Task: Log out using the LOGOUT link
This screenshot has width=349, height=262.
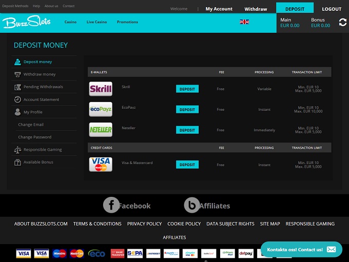Action: coord(332,9)
